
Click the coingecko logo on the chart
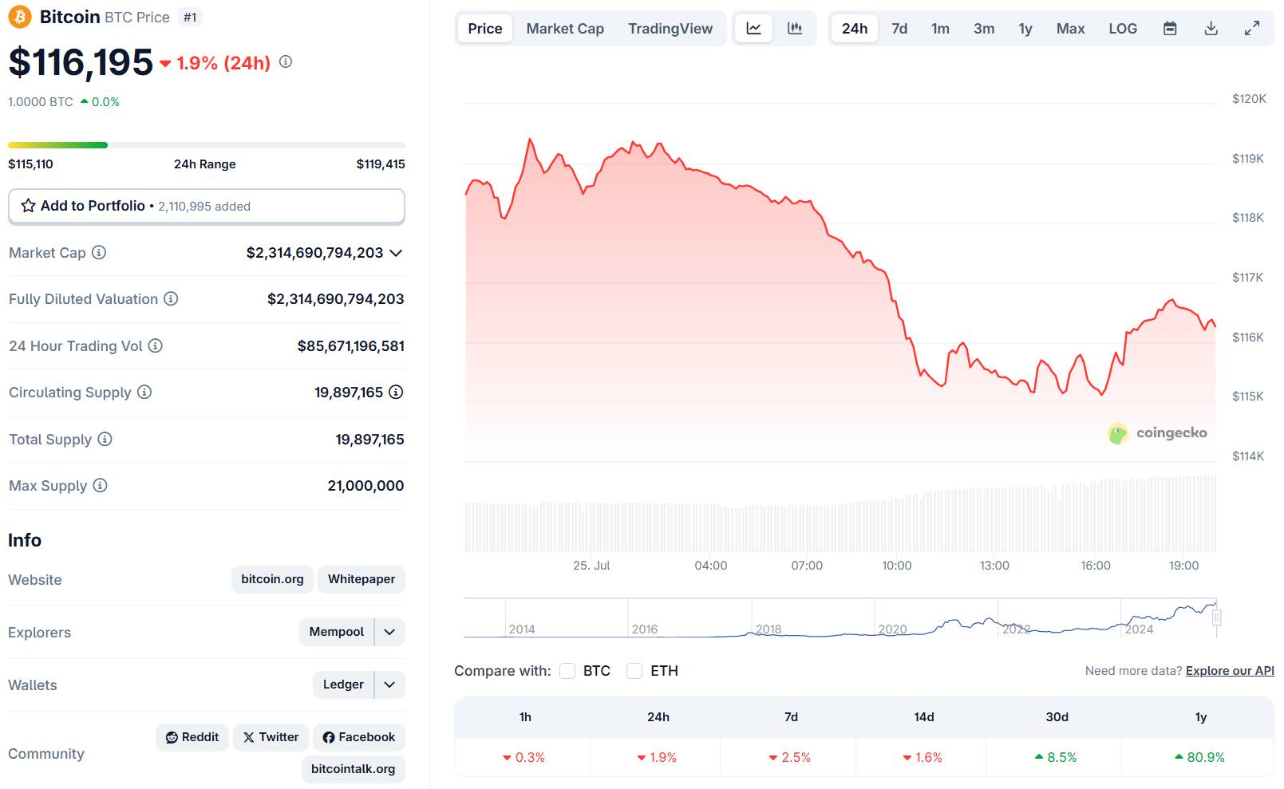pos(1158,433)
